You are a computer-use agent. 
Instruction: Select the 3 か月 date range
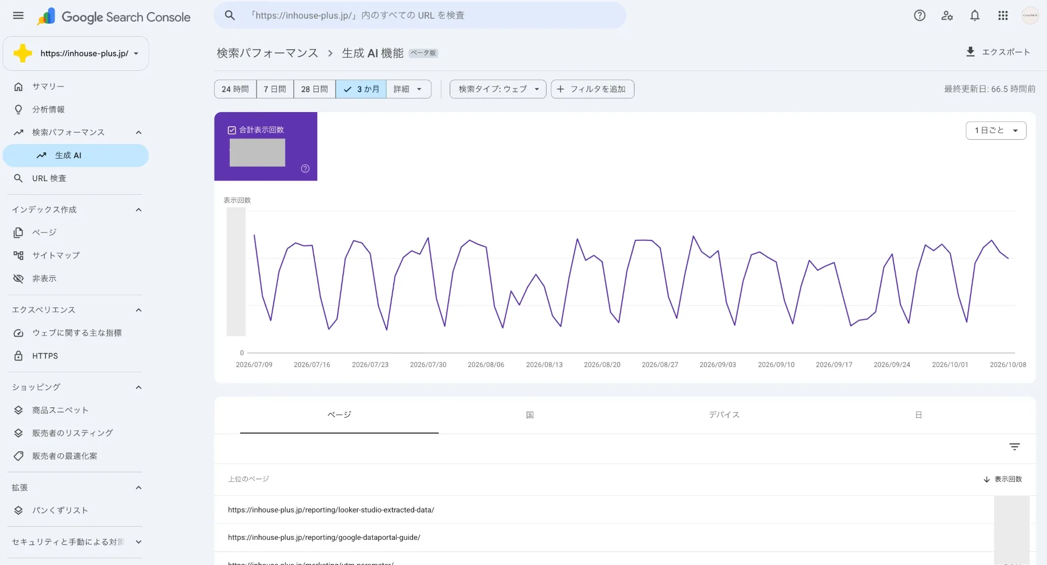361,89
